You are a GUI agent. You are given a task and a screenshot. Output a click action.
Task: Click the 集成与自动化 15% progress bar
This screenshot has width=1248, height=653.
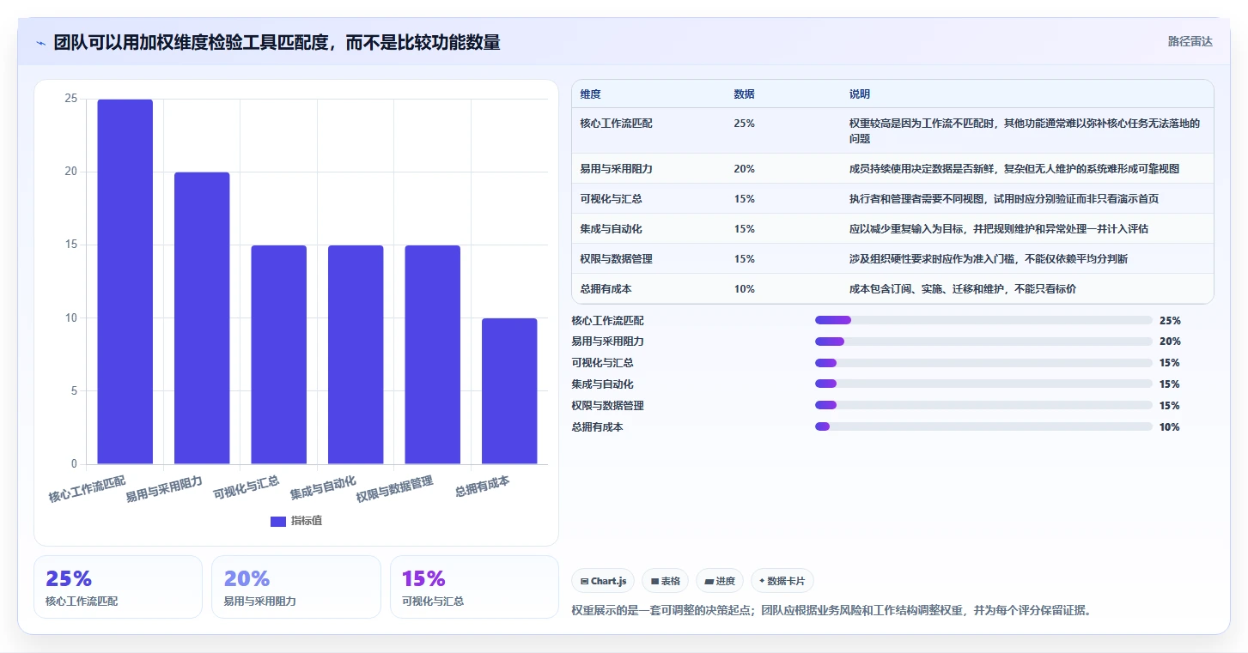pyautogui.click(x=983, y=384)
